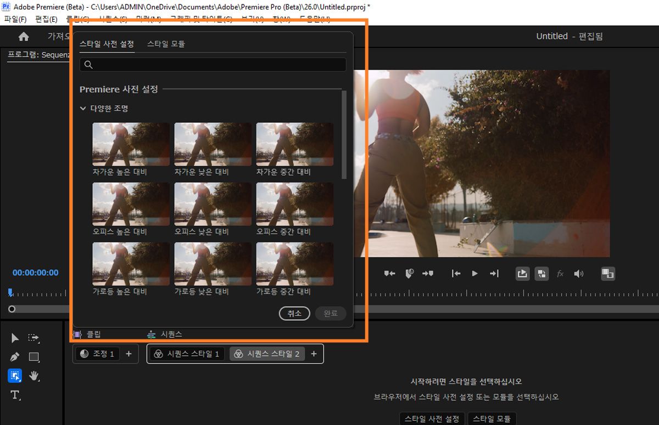Collapse the 다양한 조명 group
Viewport: 659px width, 425px height.
[83, 109]
